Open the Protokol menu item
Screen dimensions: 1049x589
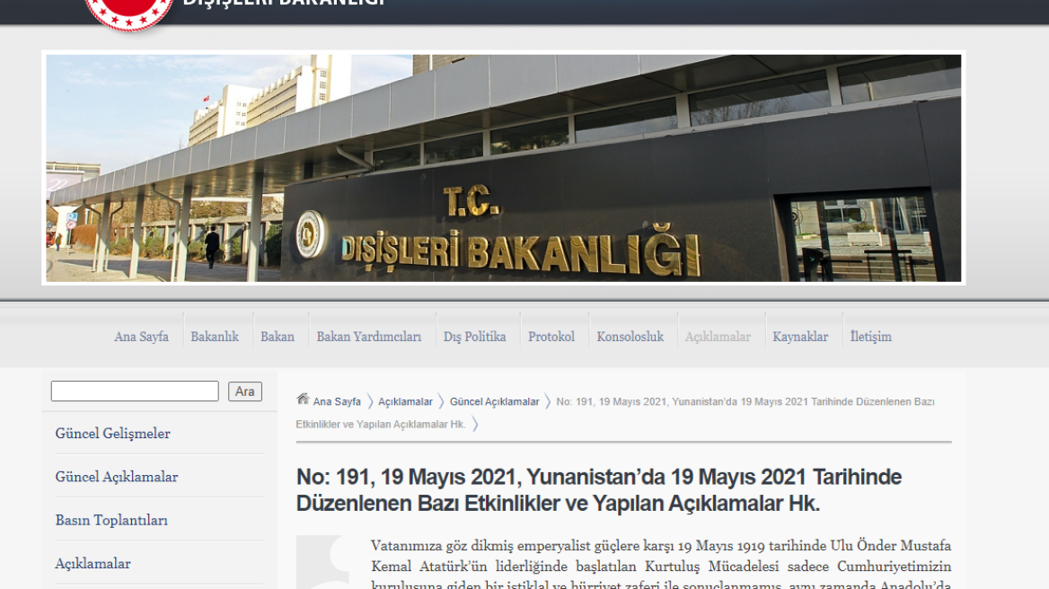pyautogui.click(x=551, y=337)
